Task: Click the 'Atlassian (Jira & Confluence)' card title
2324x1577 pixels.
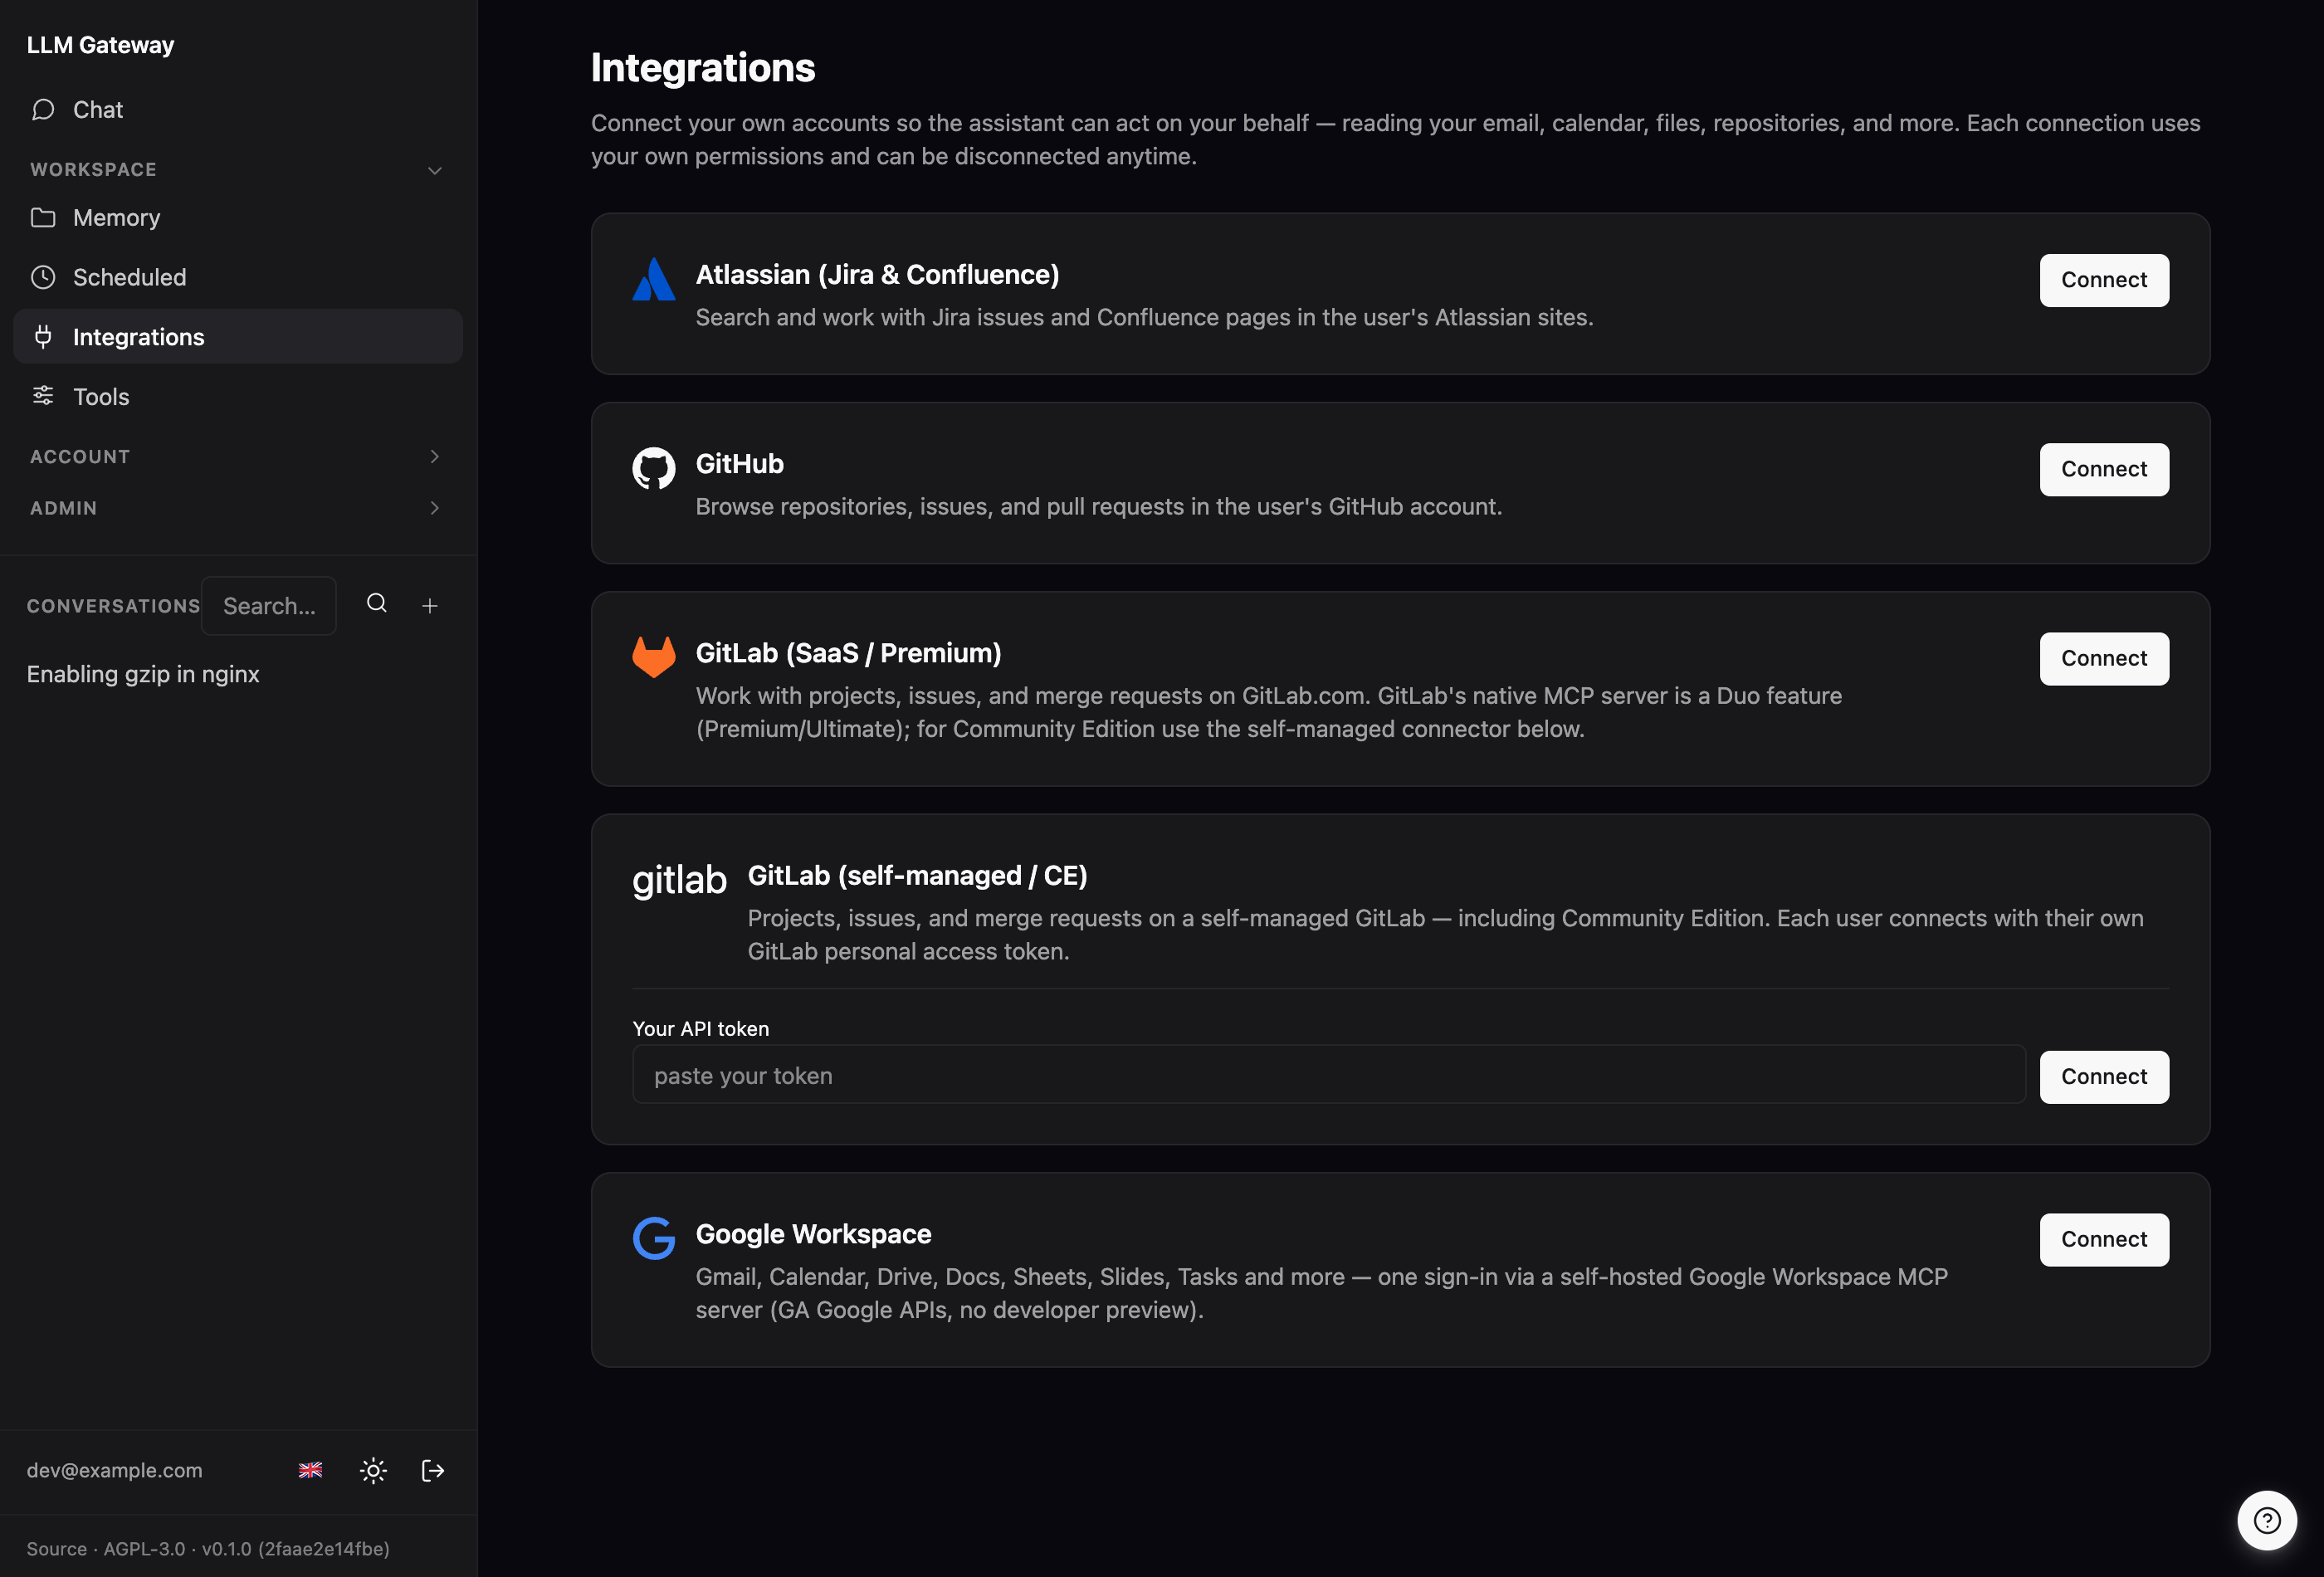Action: point(877,275)
